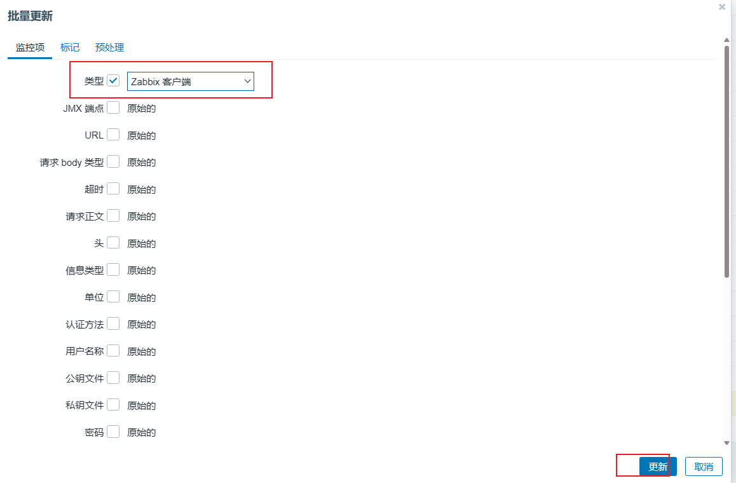Click the 认证方法 label
The height and width of the screenshot is (483, 736).
85,324
